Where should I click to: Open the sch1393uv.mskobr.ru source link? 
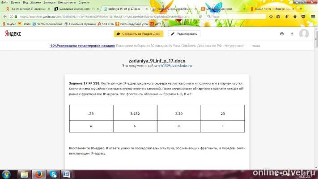pos(174,66)
